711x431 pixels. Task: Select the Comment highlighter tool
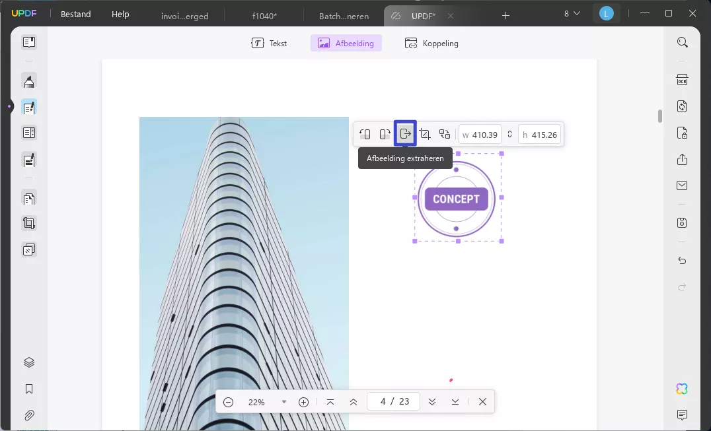tap(29, 81)
